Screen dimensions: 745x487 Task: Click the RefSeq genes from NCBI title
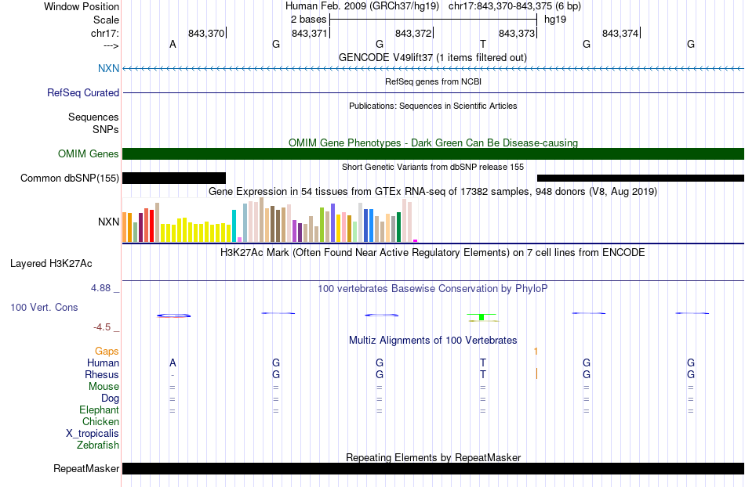tap(434, 81)
